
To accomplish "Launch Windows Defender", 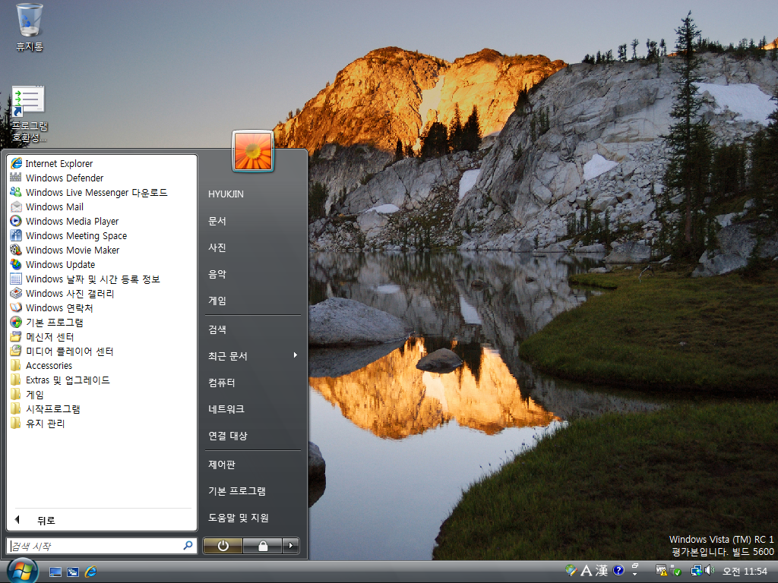I will pos(102,178).
